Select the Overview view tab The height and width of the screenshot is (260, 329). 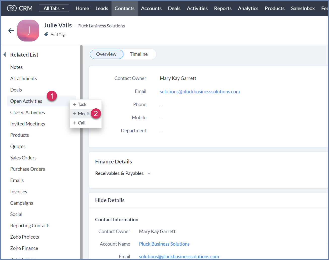point(106,54)
